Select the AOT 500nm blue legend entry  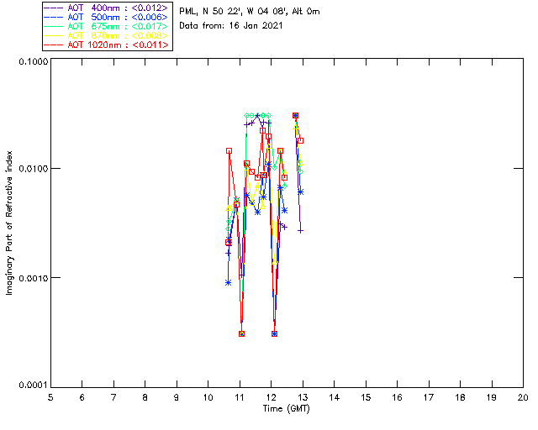(107, 17)
